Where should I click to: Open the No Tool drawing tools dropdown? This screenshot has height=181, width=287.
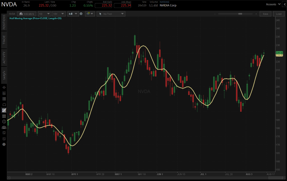coord(111,14)
